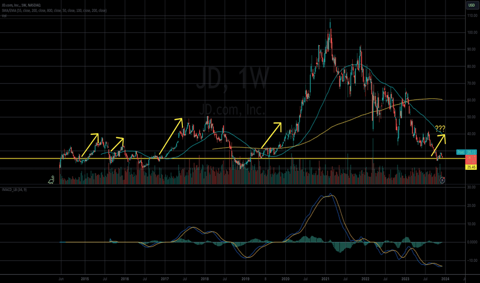
Task: Click the 60.00 price axis label
Action: [x=471, y=100]
